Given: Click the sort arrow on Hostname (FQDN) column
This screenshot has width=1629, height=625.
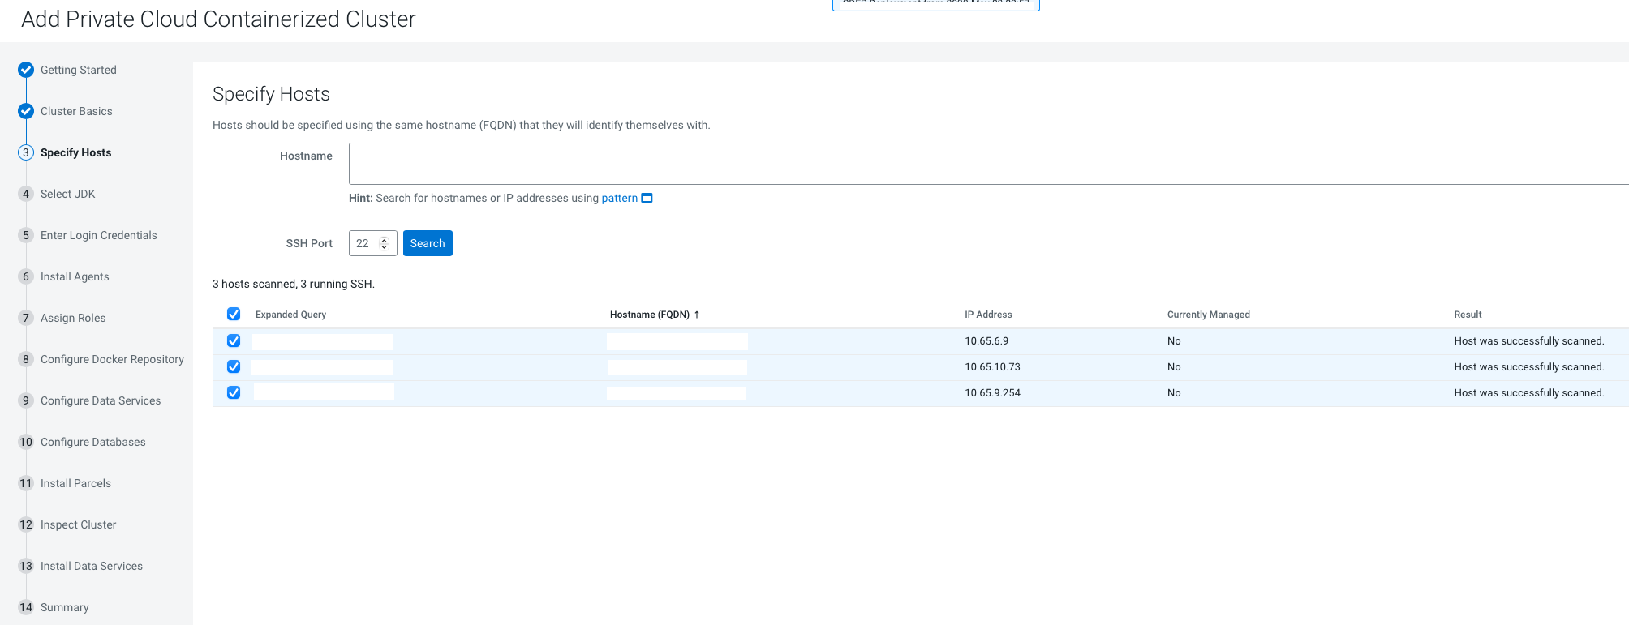Looking at the screenshot, I should (x=697, y=315).
